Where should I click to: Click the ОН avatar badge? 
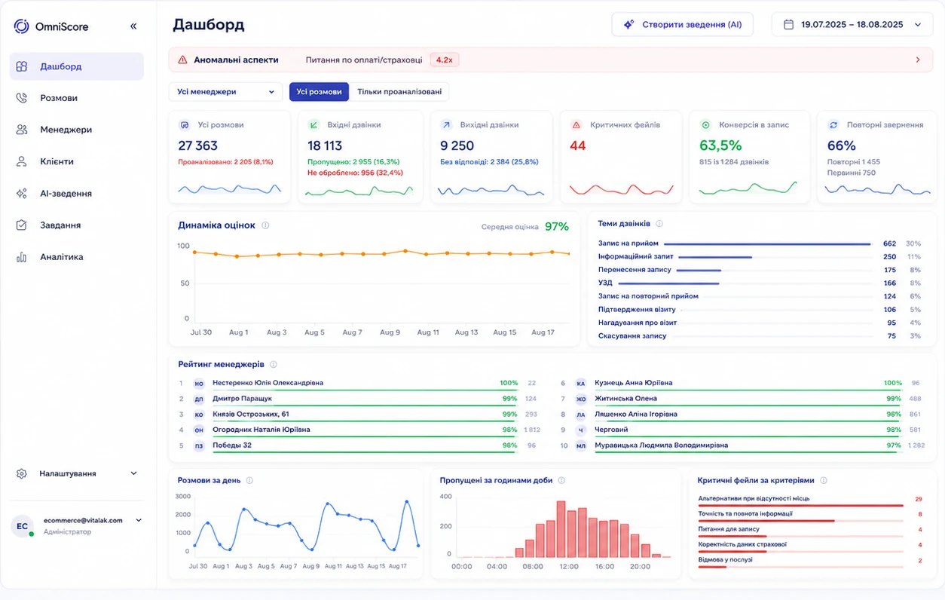coord(199,430)
